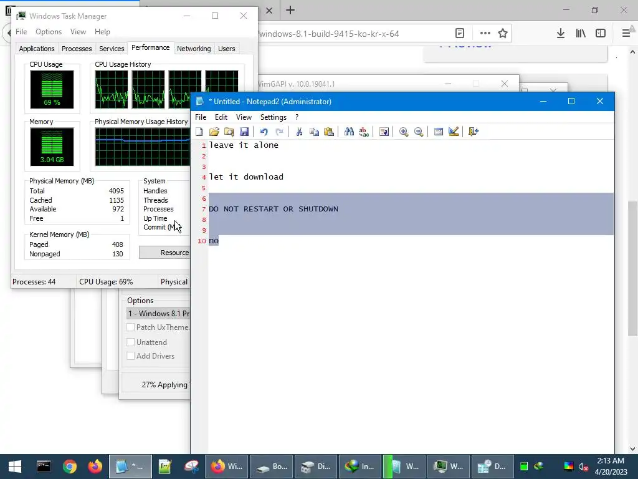Toggle the Unattend checkbox

(x=131, y=342)
